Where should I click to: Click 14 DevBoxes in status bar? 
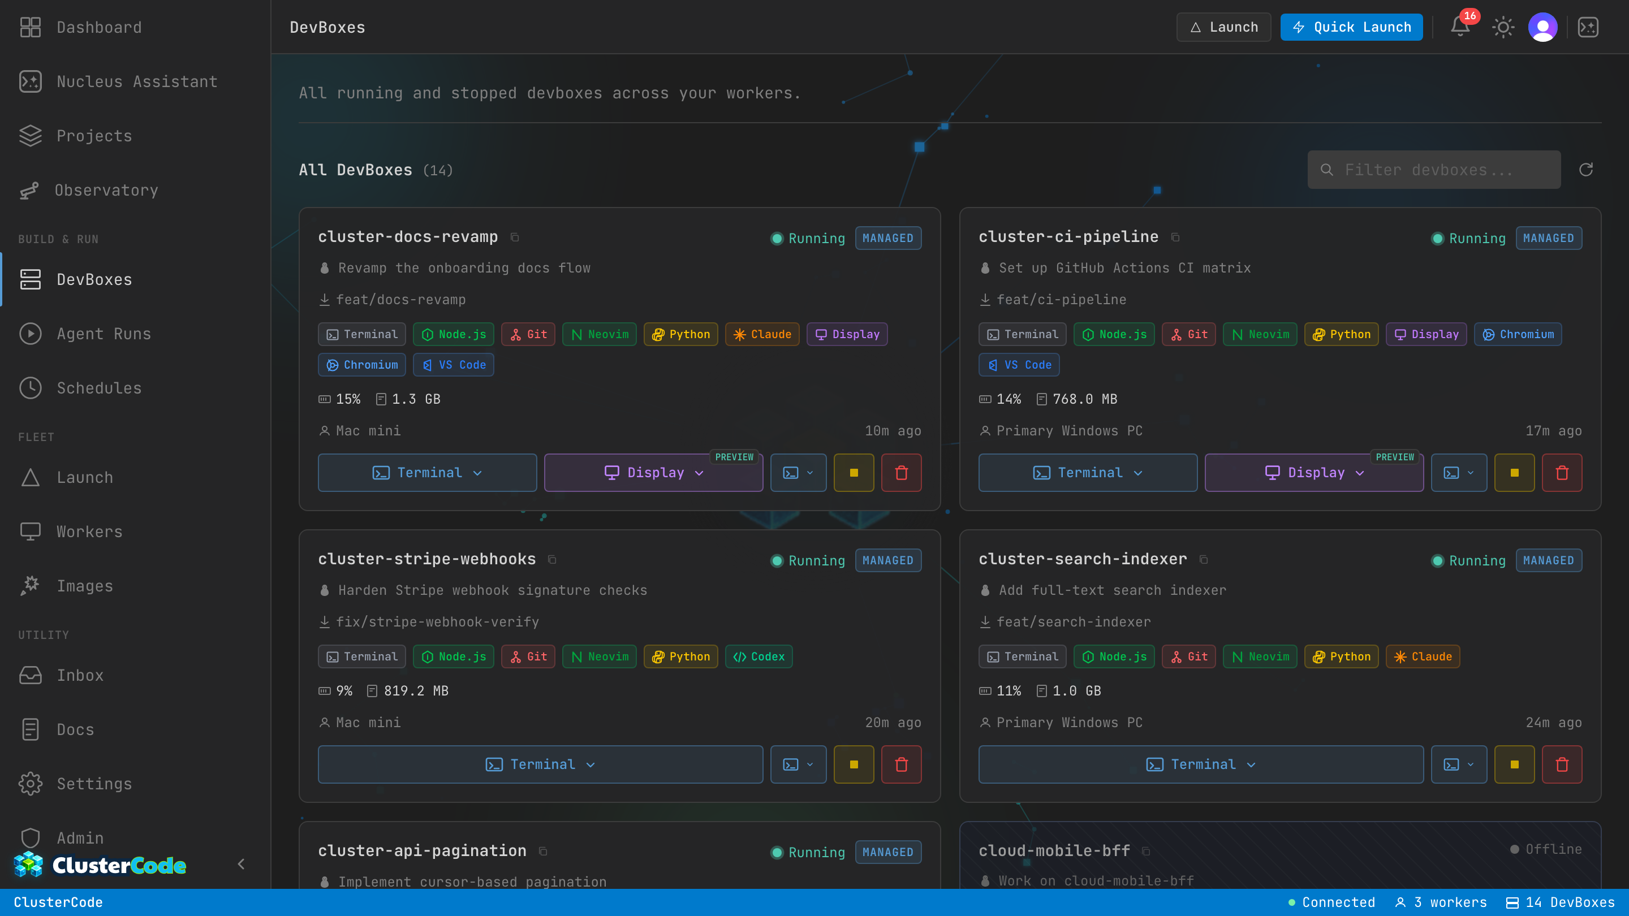click(x=1560, y=902)
